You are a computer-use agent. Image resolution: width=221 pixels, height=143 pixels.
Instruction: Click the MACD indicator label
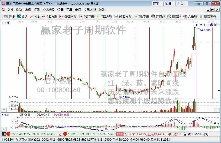coord(5,115)
